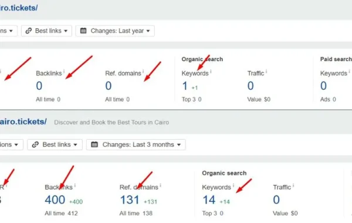Click the Backlinks value 0

(x=39, y=86)
